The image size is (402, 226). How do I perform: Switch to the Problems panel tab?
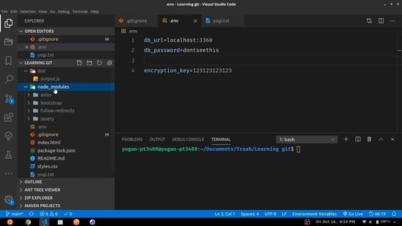(132, 139)
